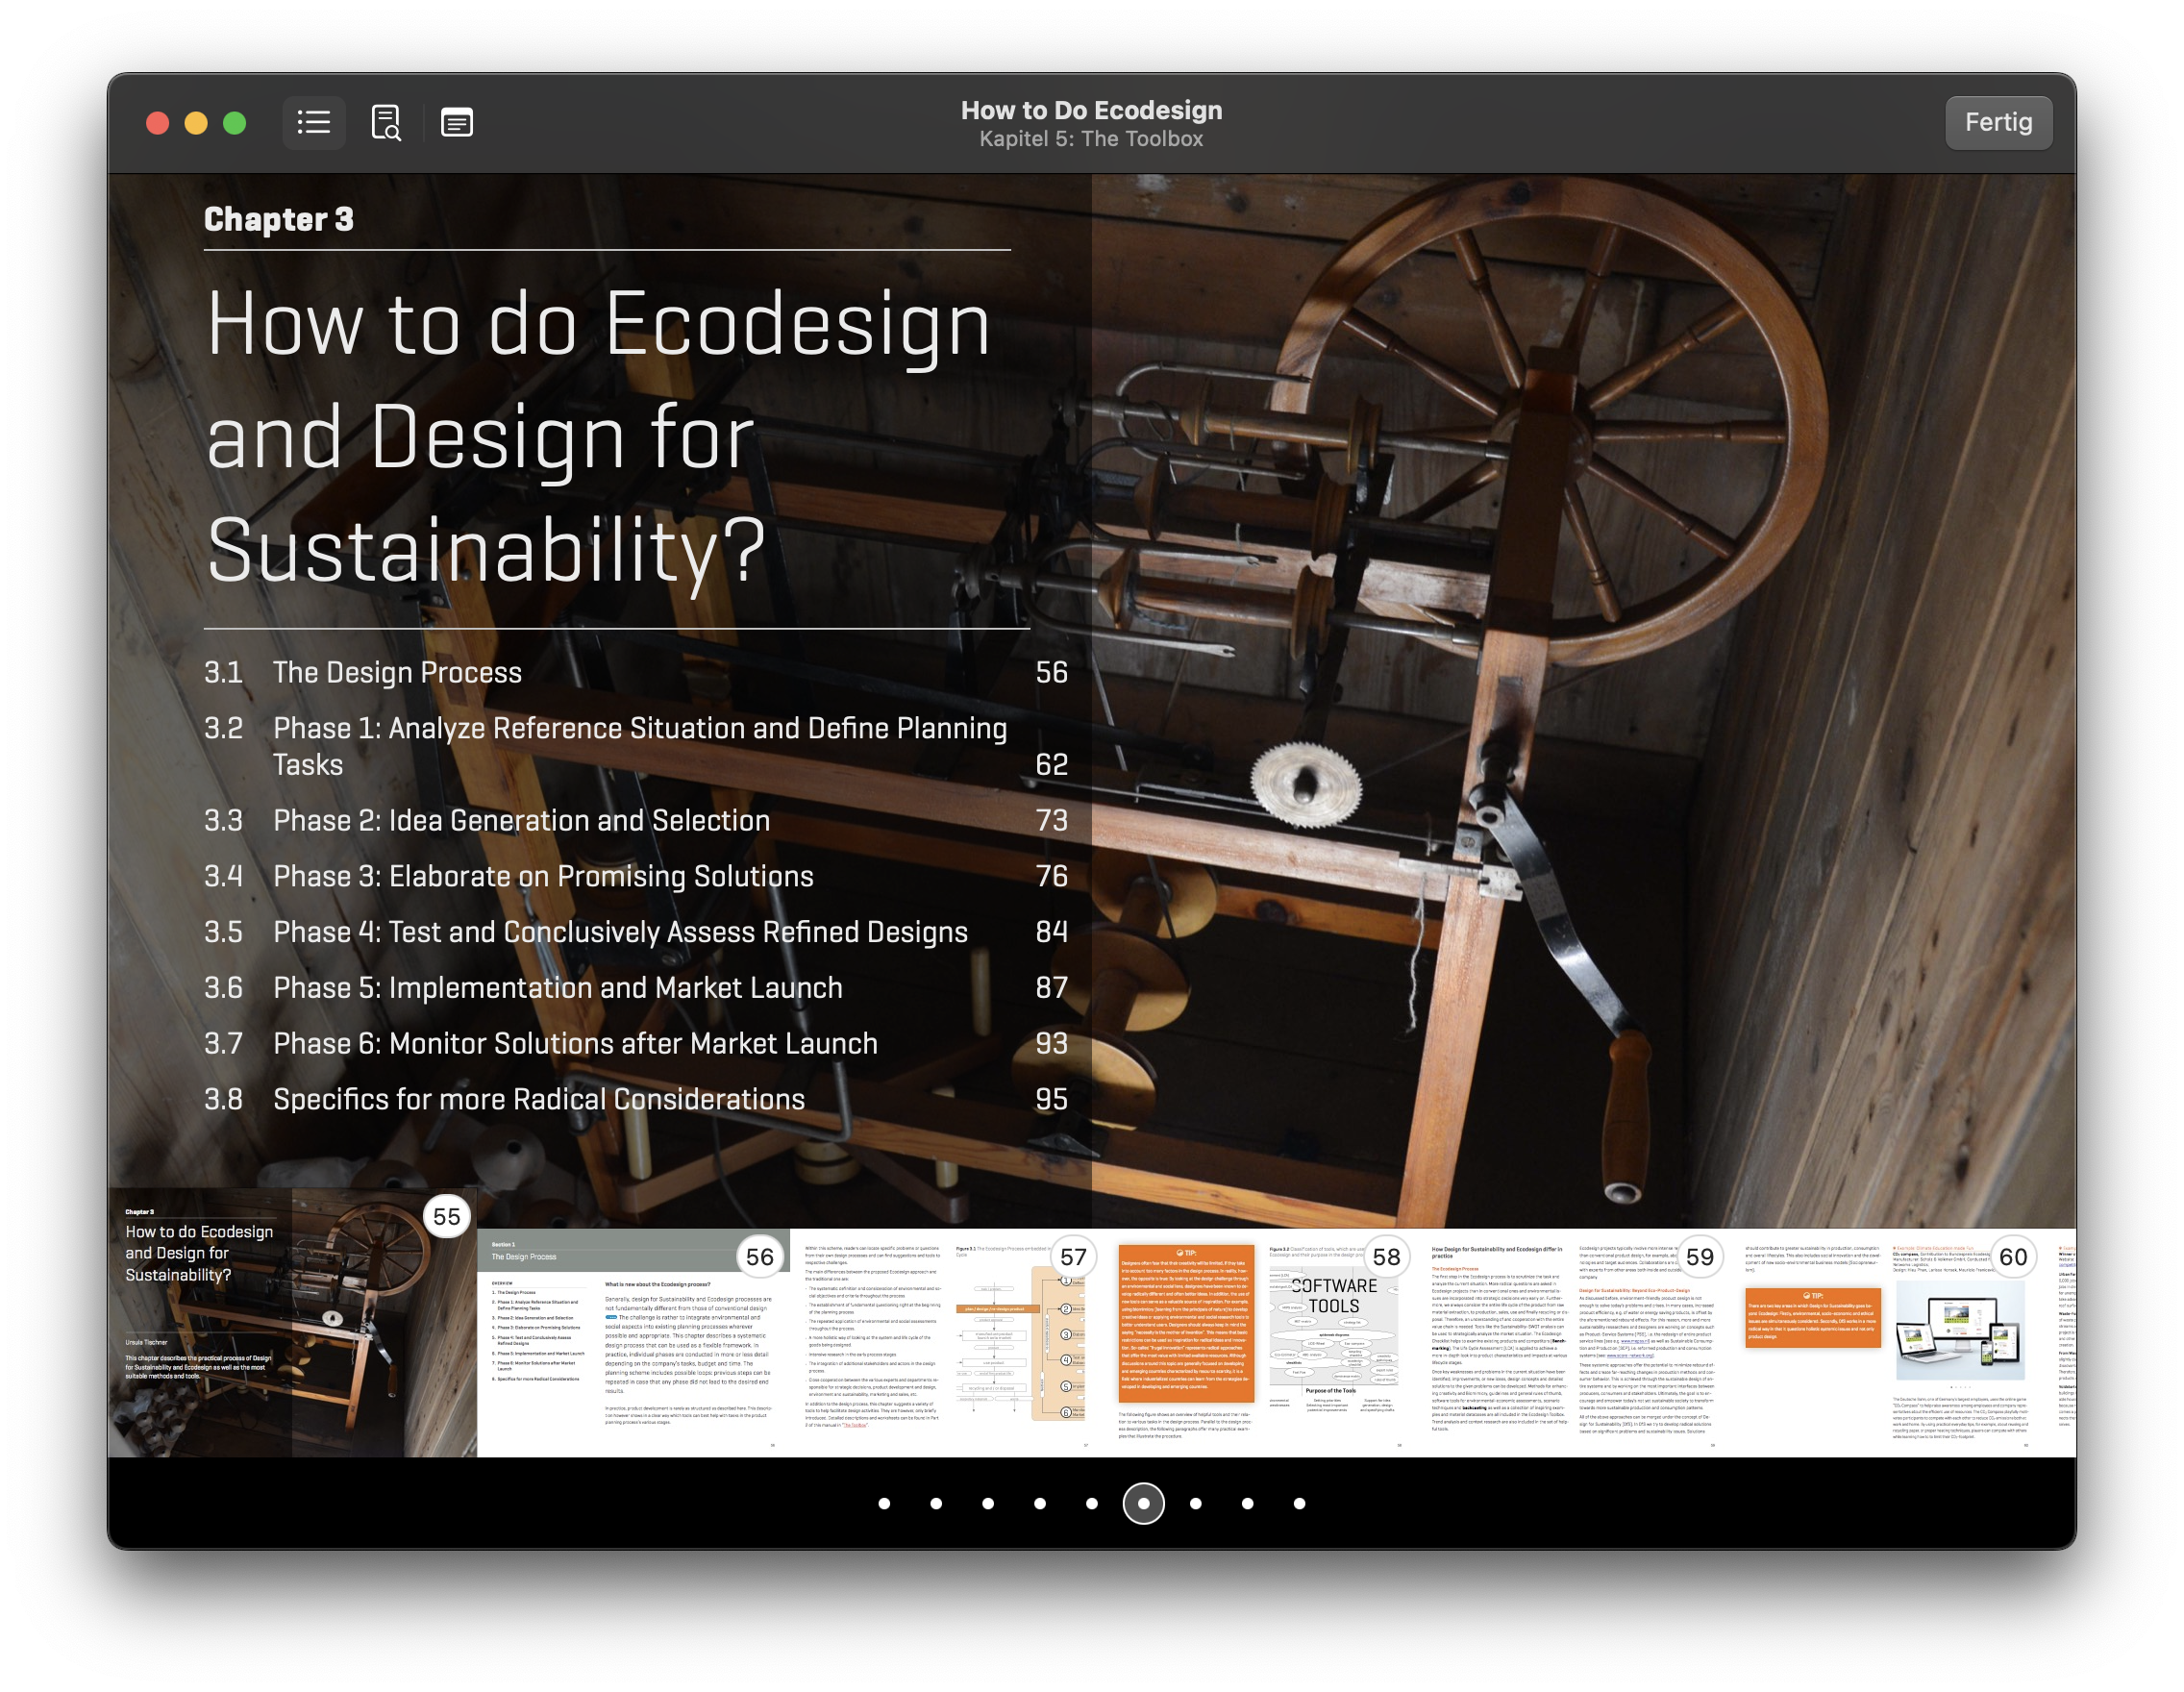Click the subtitle Kapitel 5: The Toolbox
The width and height of the screenshot is (2184, 1692).
(x=1091, y=139)
